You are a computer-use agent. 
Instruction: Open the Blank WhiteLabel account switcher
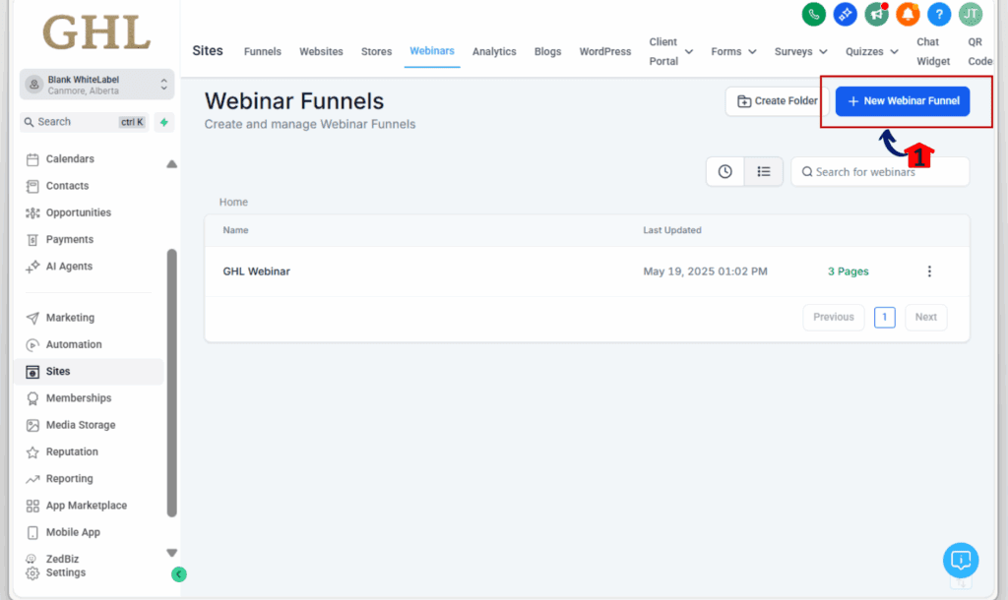pos(97,85)
